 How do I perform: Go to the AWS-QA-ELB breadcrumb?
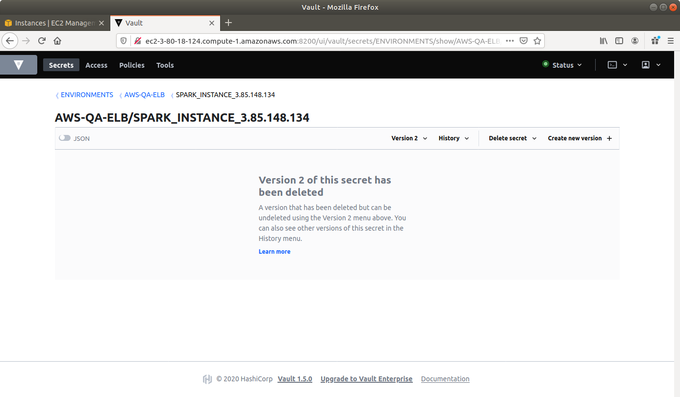(145, 95)
